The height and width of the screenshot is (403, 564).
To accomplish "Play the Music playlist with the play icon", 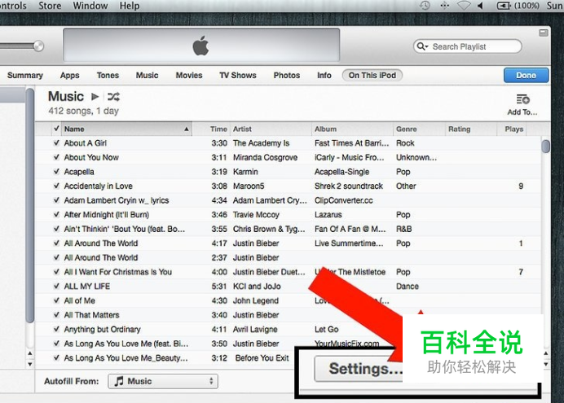I will pos(95,97).
